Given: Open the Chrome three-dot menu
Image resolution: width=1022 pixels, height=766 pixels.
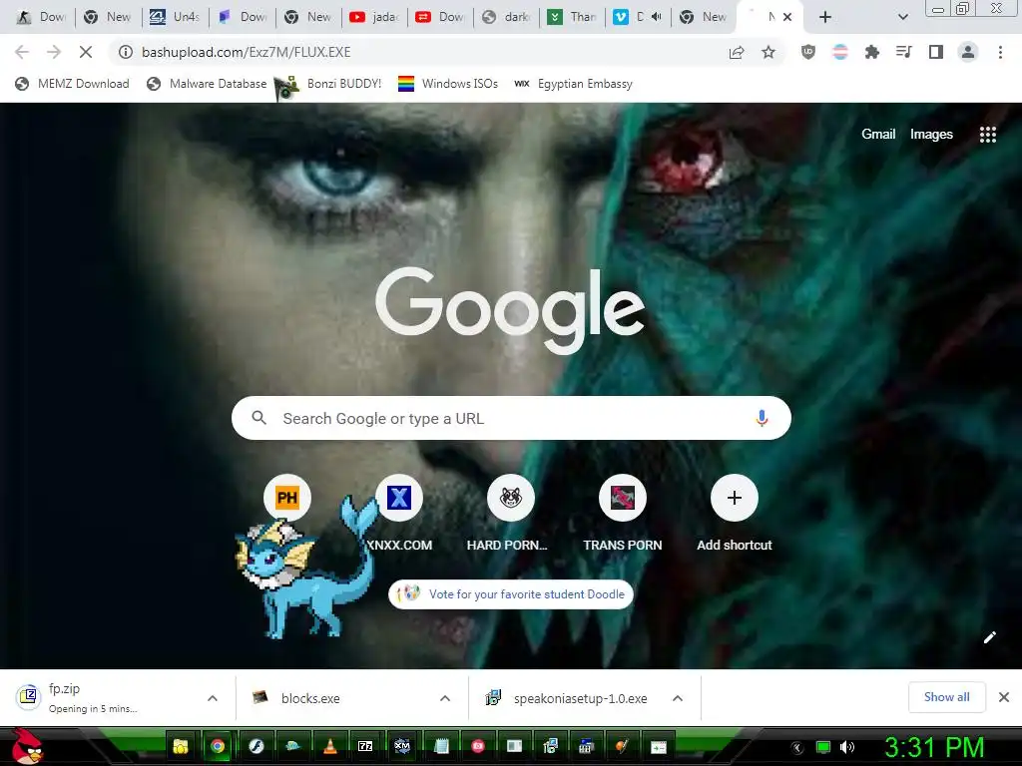Looking at the screenshot, I should point(1000,52).
